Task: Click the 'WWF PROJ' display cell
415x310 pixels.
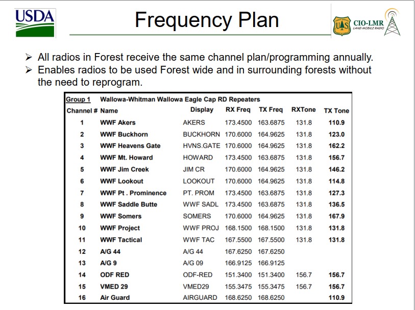Action: 201,228
